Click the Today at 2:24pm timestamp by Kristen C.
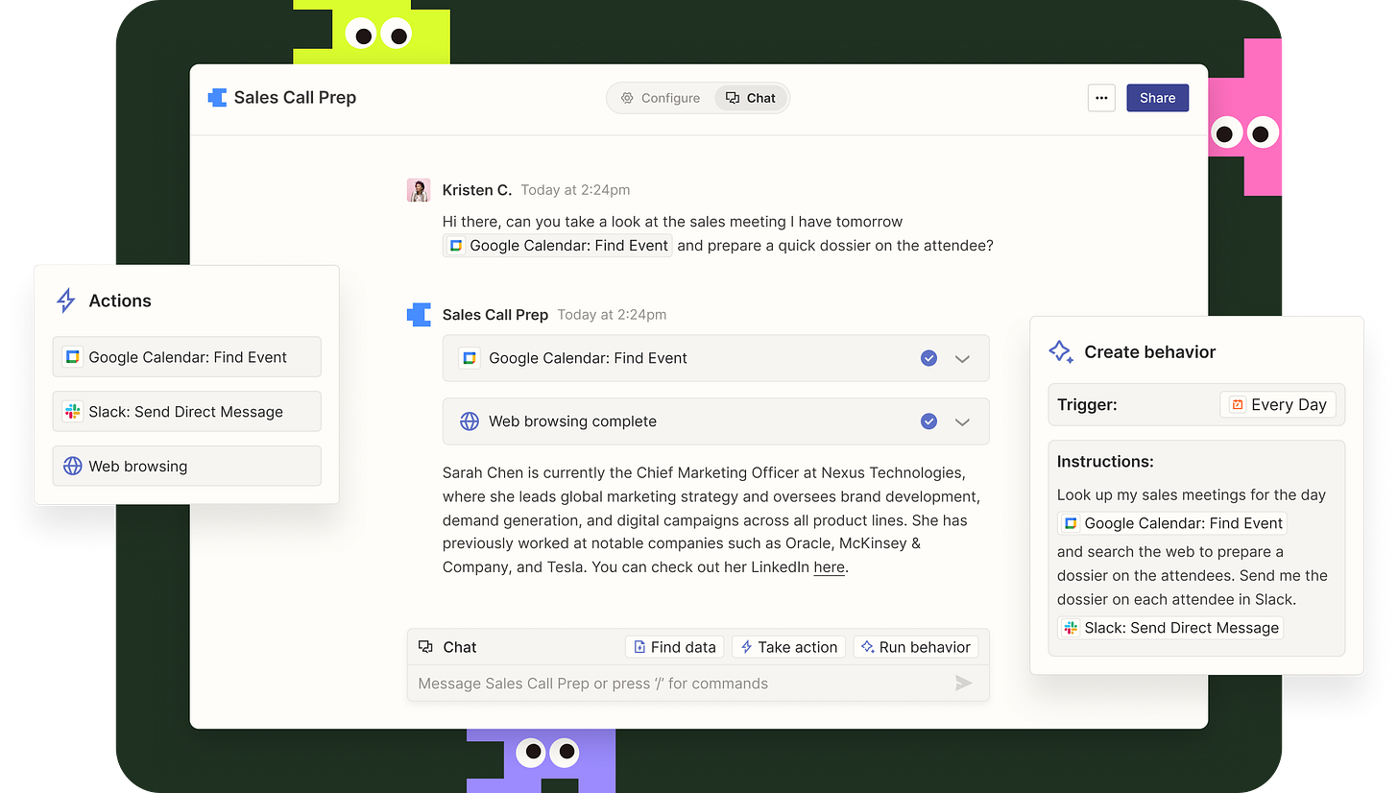This screenshot has height=793, width=1398. [575, 190]
